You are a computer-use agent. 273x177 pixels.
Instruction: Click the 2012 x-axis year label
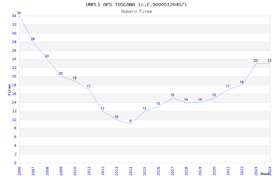pyautogui.click(x=103, y=171)
